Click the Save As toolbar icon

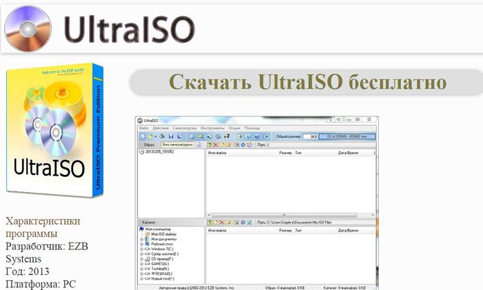tap(180, 136)
